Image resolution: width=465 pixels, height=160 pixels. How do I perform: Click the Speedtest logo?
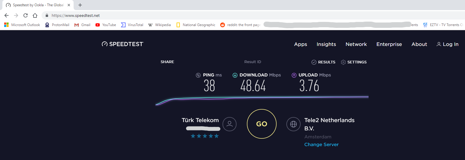(123, 44)
